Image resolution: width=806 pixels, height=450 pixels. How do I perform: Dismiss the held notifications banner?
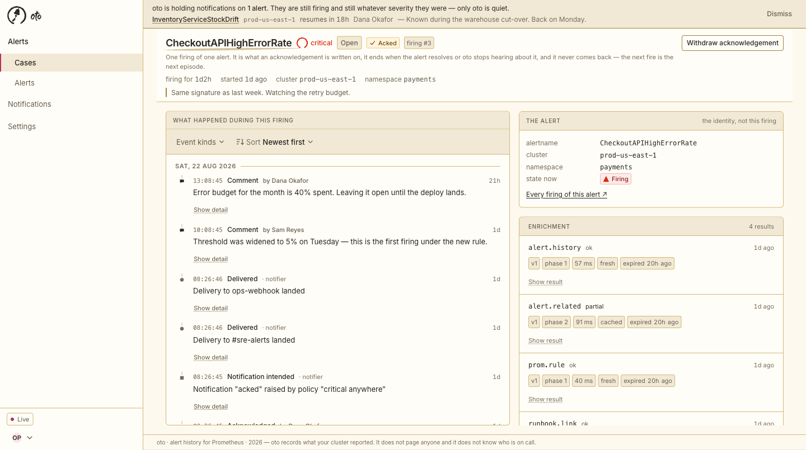[779, 14]
